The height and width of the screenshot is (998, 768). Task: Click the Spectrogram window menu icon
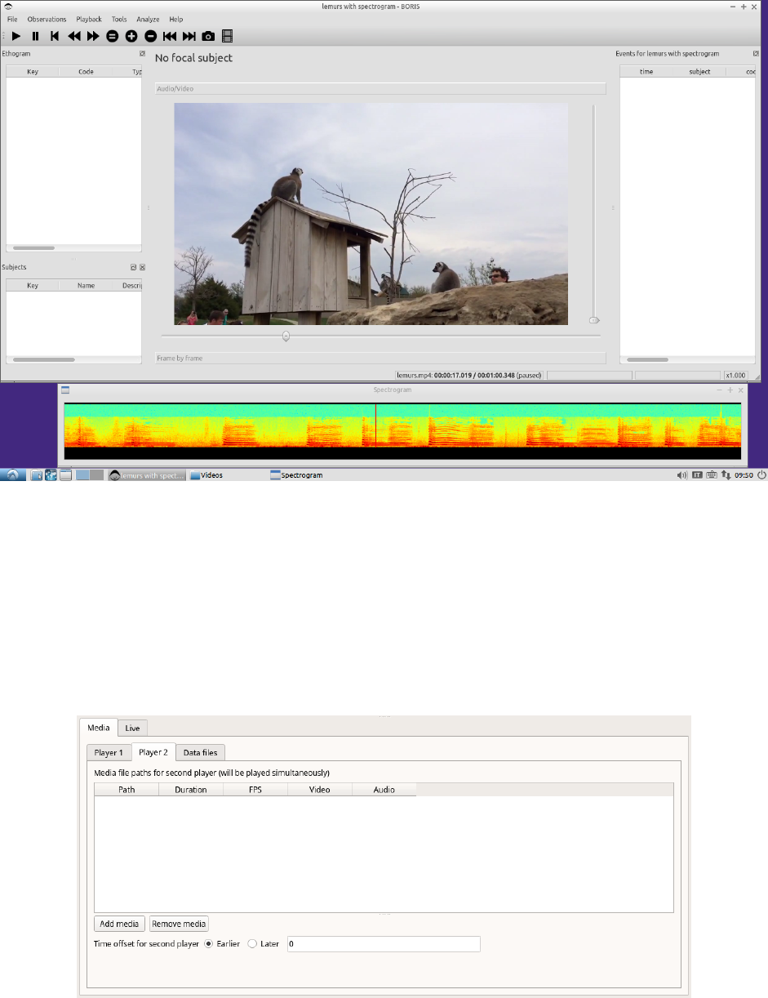coord(65,390)
